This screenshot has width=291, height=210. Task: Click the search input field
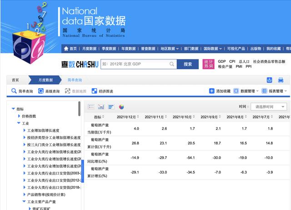[x=136, y=64]
